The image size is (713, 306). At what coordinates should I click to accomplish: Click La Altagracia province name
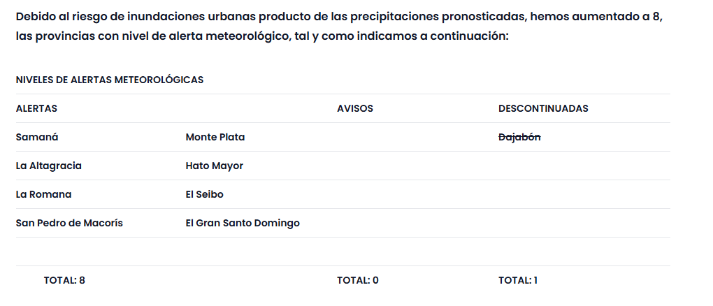pyautogui.click(x=49, y=166)
